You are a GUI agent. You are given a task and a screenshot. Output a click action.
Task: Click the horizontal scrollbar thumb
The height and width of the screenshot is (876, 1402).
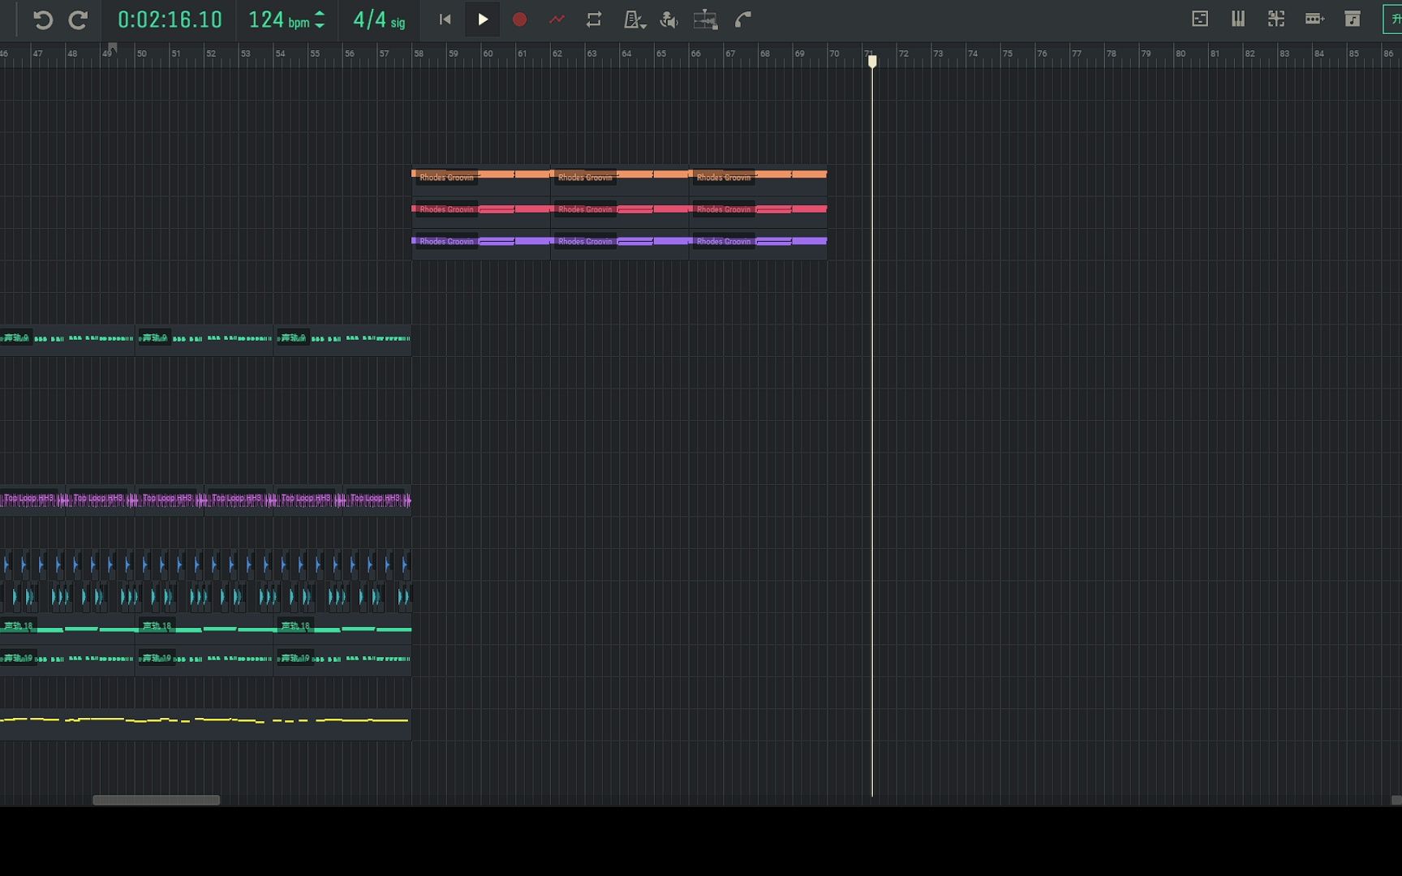point(156,800)
